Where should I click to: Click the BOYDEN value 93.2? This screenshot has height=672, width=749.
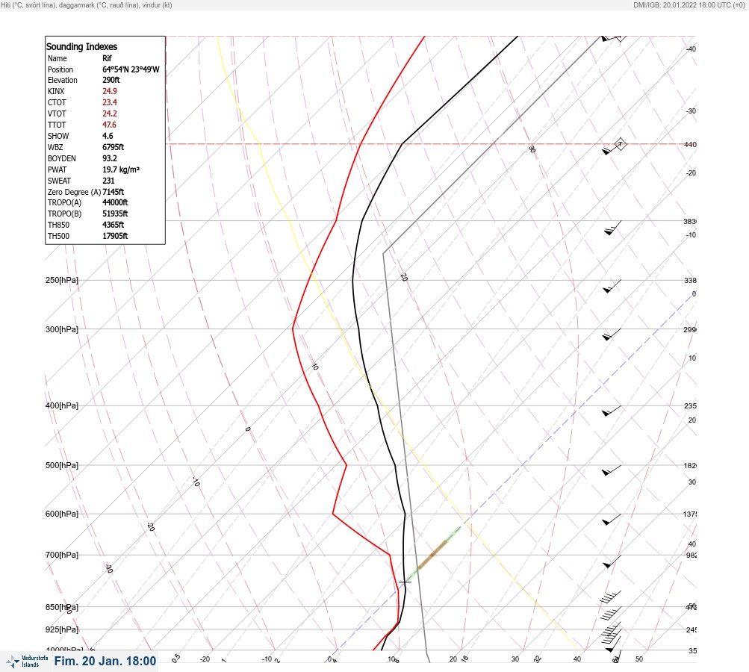click(110, 158)
